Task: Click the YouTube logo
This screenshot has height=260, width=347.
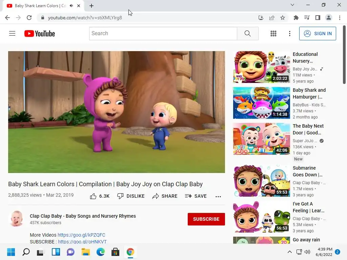Action: click(x=40, y=34)
